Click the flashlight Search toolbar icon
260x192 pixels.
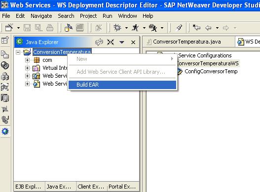coord(179,28)
